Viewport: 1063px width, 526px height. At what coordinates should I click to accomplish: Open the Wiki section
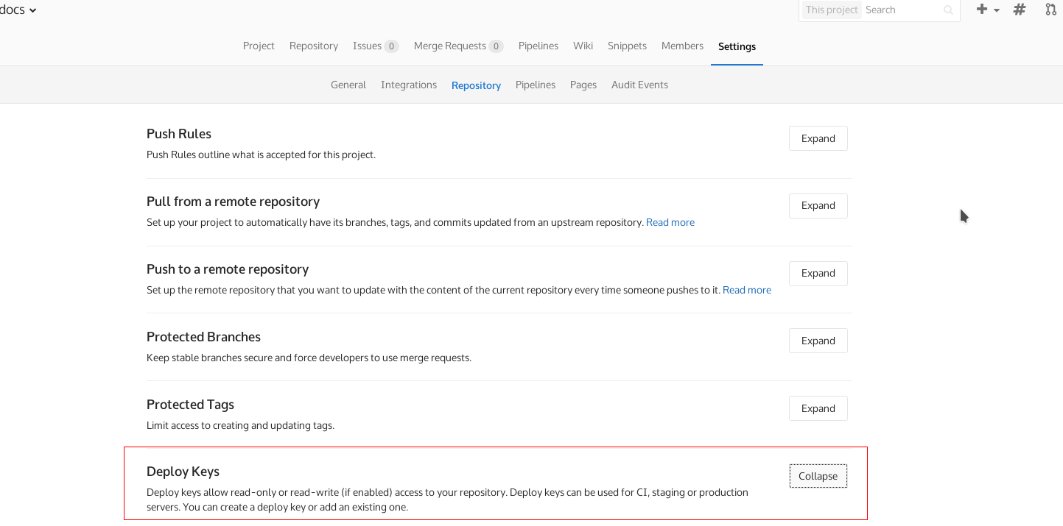click(583, 46)
